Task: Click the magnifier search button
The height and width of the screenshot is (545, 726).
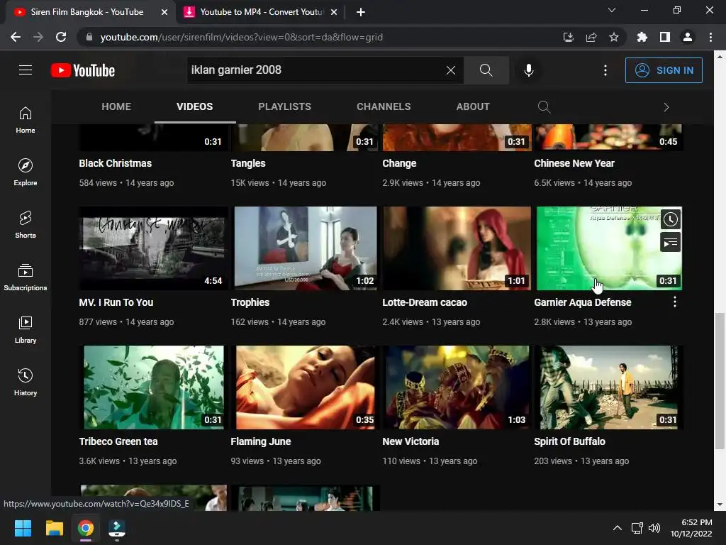Action: coord(486,70)
